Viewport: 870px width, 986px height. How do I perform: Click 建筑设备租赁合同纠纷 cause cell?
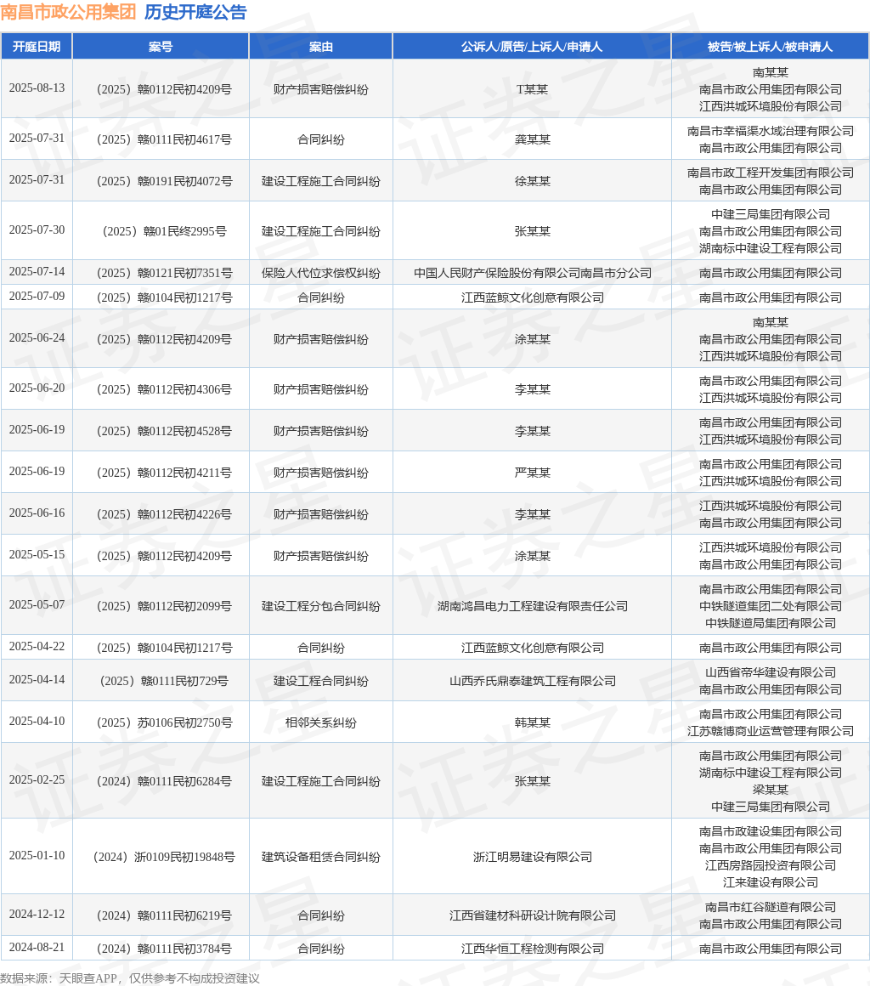click(321, 857)
